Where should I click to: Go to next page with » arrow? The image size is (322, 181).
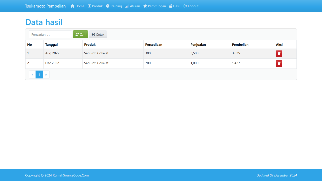(x=46, y=75)
